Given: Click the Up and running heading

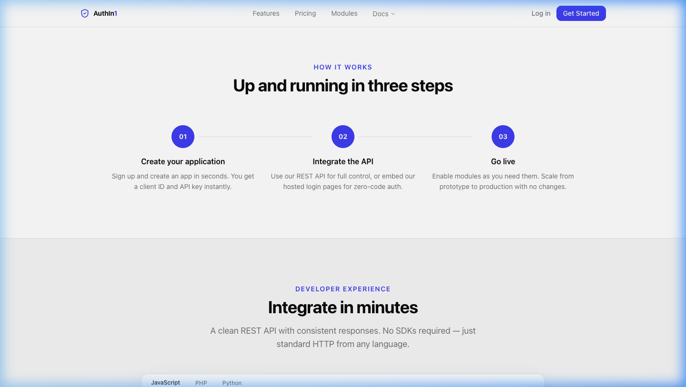Looking at the screenshot, I should (x=343, y=86).
